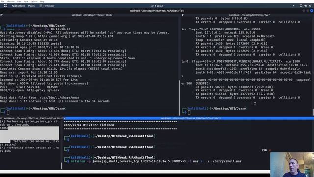
Task: Open the power icon in top bar
Action: tap(310, 6)
